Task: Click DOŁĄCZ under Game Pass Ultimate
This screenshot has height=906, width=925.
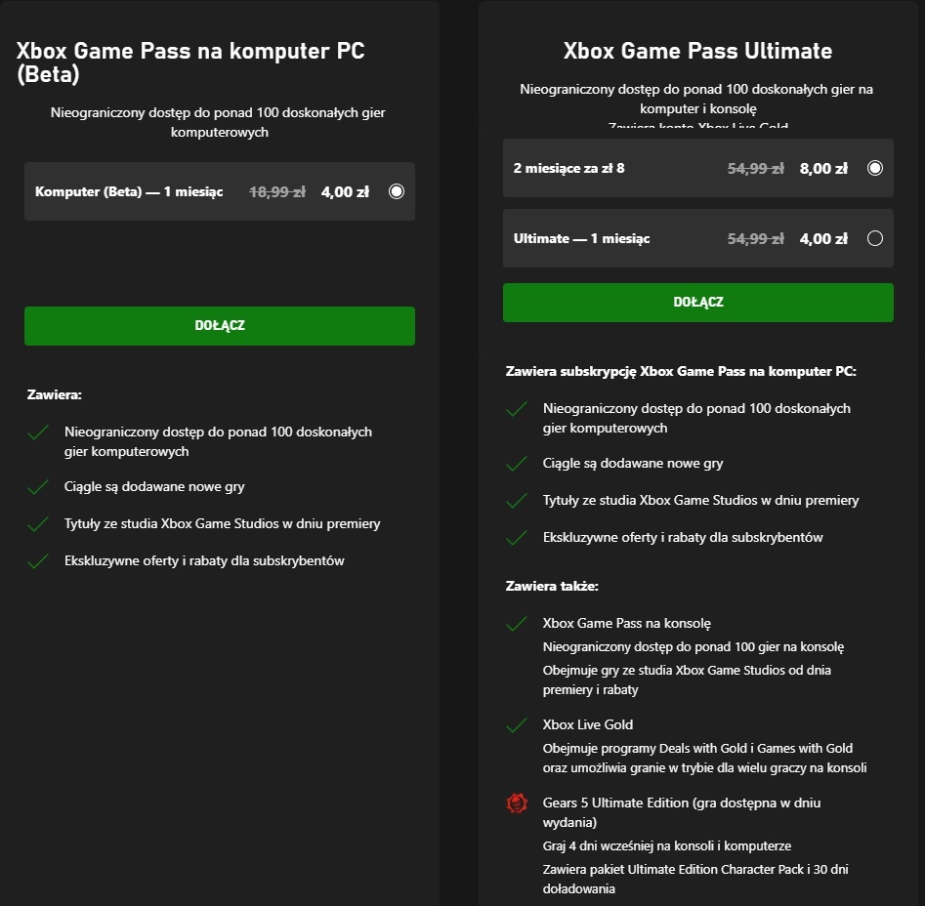Action: (x=697, y=303)
